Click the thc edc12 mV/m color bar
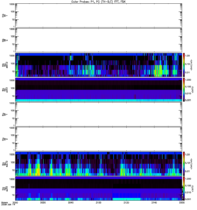Screen dimensions: 197x210 184,164
